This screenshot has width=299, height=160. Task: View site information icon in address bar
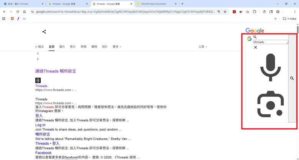click(x=33, y=12)
